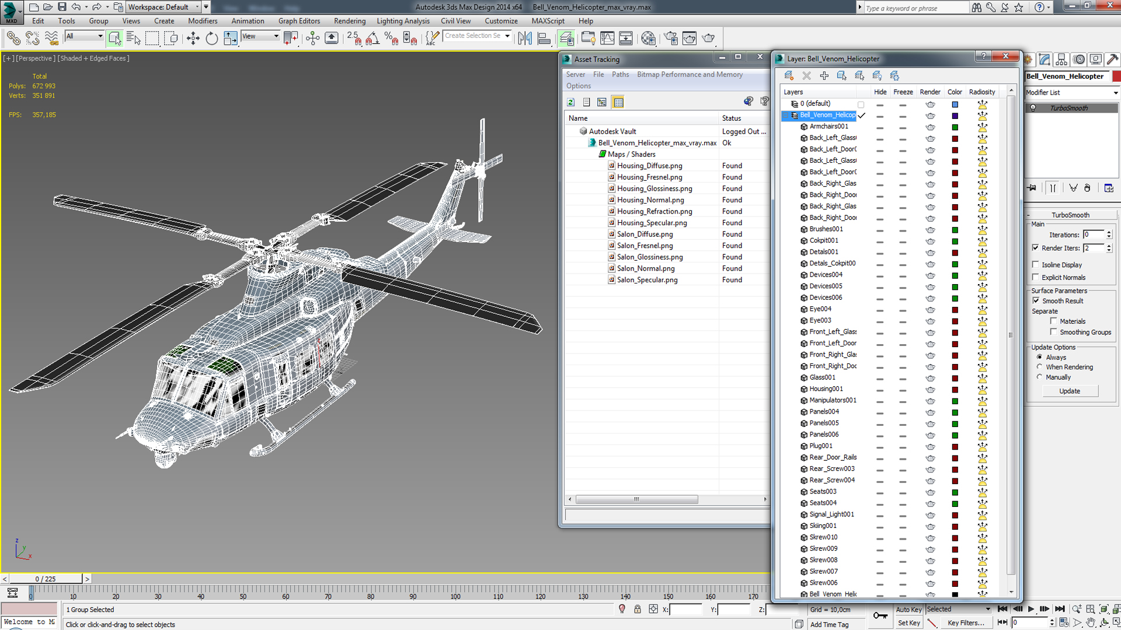The height and width of the screenshot is (630, 1121).
Task: Toggle Angle Snap in main toolbar
Action: pyautogui.click(x=372, y=38)
